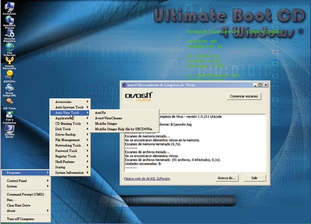Click the avast! window title bar icon
Image resolution: width=311 pixels, height=224 pixels.
(x=124, y=85)
